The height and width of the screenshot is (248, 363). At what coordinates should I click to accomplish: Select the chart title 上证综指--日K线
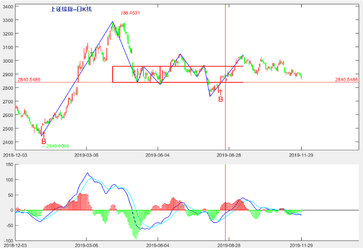[x=71, y=9]
